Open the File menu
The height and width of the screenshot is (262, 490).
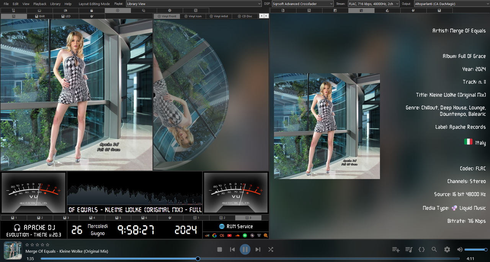pos(6,4)
